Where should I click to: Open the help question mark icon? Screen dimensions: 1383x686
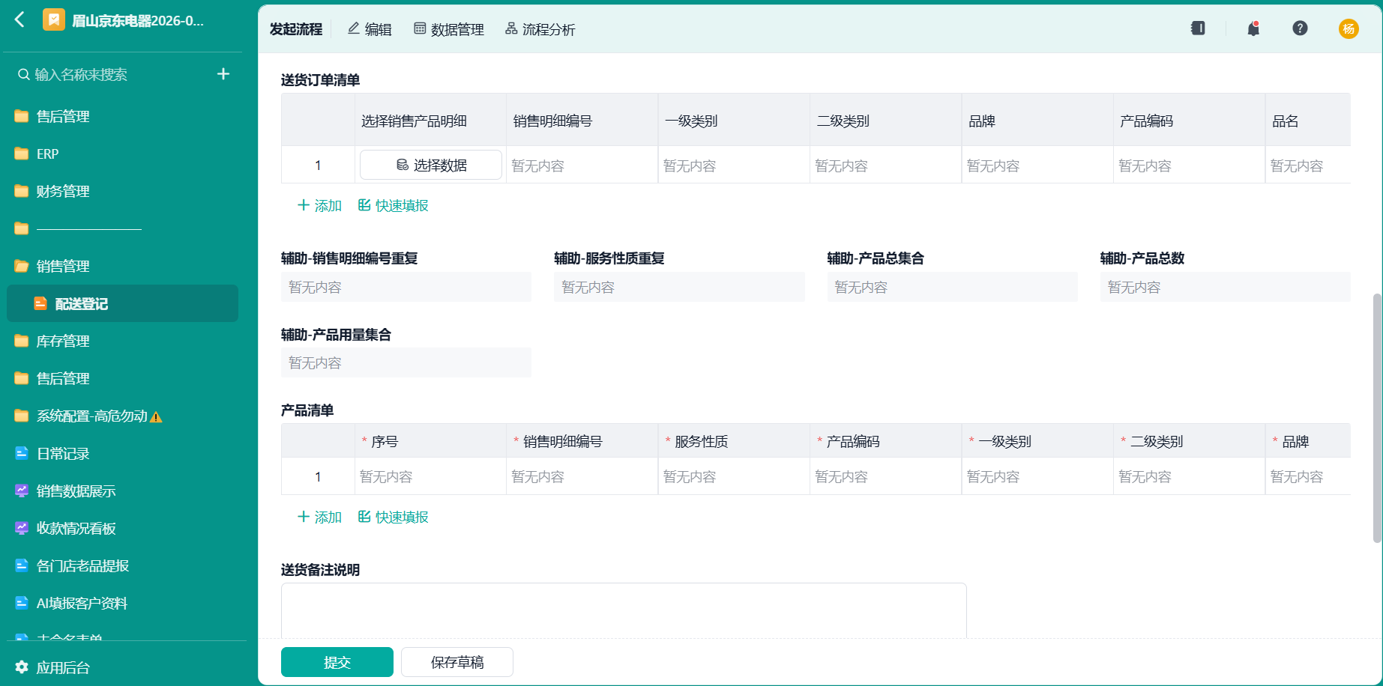[x=1301, y=28]
